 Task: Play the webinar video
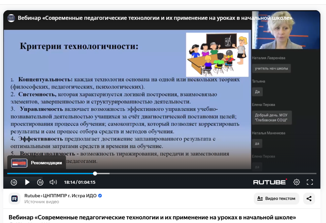coord(27,182)
